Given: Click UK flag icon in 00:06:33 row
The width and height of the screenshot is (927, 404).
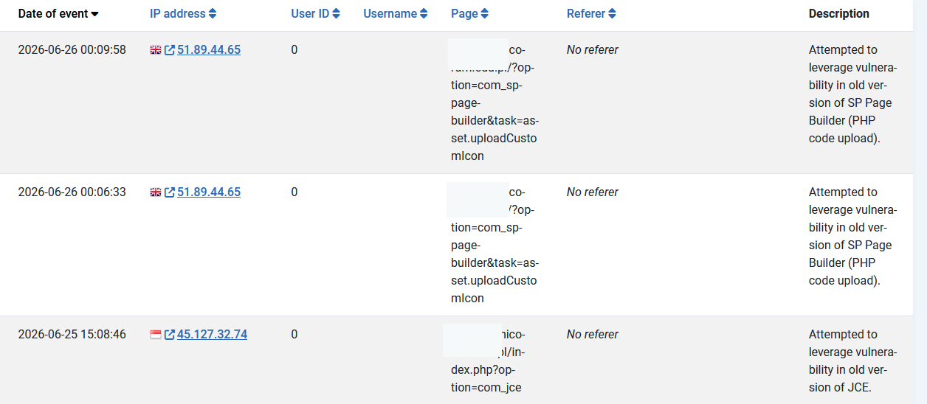Looking at the screenshot, I should tap(156, 192).
